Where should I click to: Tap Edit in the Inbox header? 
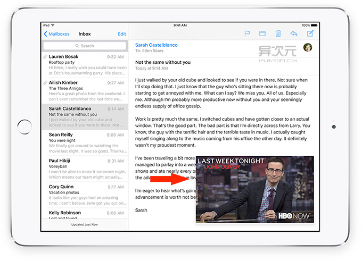point(122,34)
